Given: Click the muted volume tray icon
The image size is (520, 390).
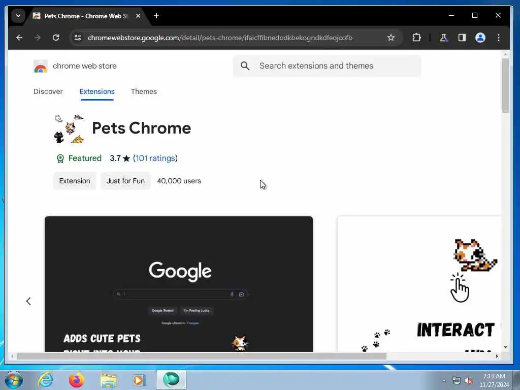Looking at the screenshot, I should pyautogui.click(x=469, y=381).
